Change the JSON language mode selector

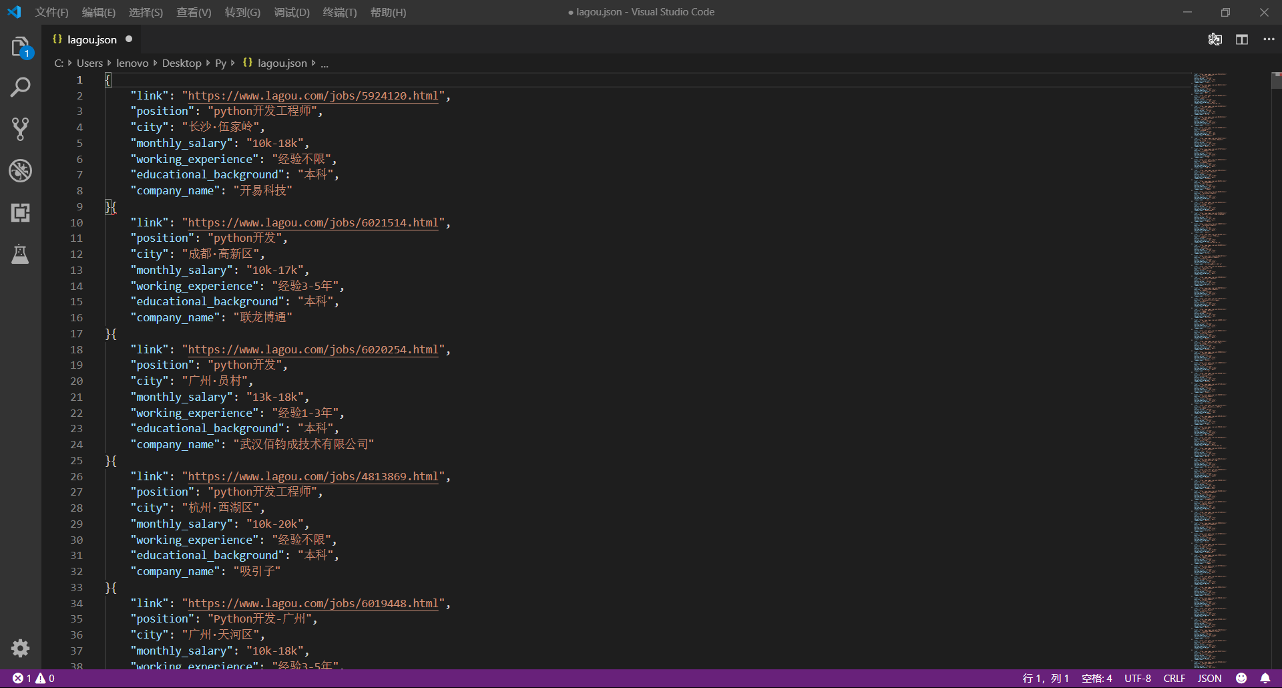tap(1209, 678)
